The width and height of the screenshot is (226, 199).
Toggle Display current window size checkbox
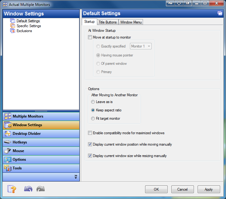pos(90,156)
